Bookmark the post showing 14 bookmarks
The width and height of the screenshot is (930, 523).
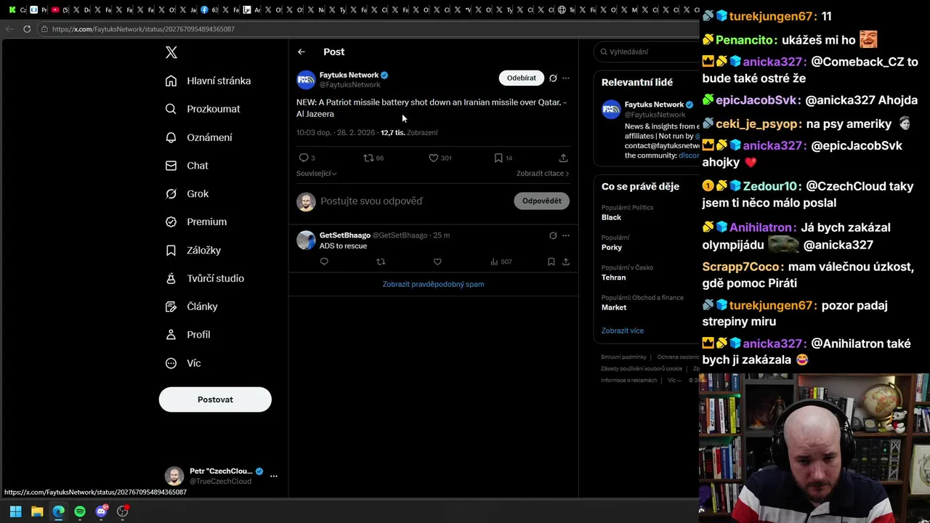pos(498,158)
